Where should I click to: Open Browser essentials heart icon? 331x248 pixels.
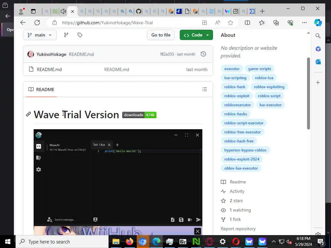pos(290,23)
